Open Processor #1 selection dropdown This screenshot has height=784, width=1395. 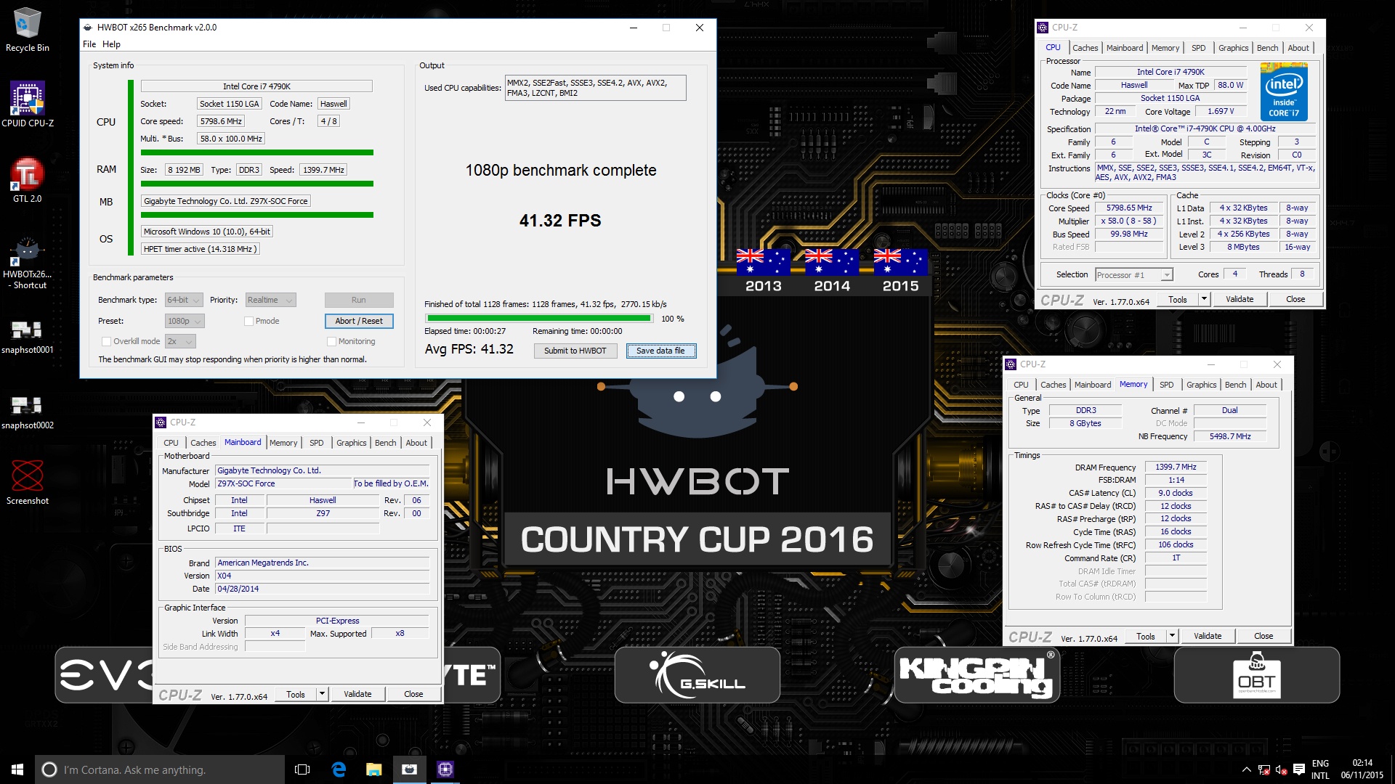pyautogui.click(x=1134, y=275)
